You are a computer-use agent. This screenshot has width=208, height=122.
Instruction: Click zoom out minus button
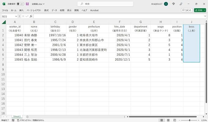[179, 120]
